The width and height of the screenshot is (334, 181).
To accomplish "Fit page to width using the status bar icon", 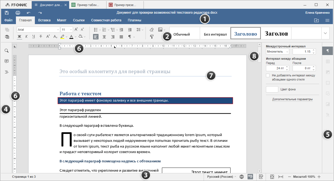I will click(281, 177).
